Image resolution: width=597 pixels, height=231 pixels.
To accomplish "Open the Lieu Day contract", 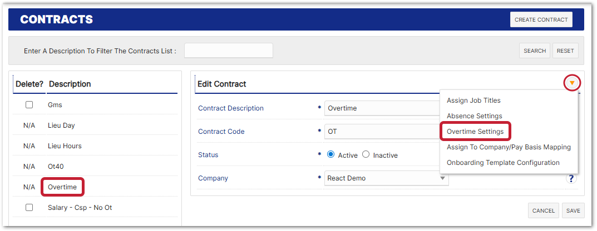I will 61,125.
